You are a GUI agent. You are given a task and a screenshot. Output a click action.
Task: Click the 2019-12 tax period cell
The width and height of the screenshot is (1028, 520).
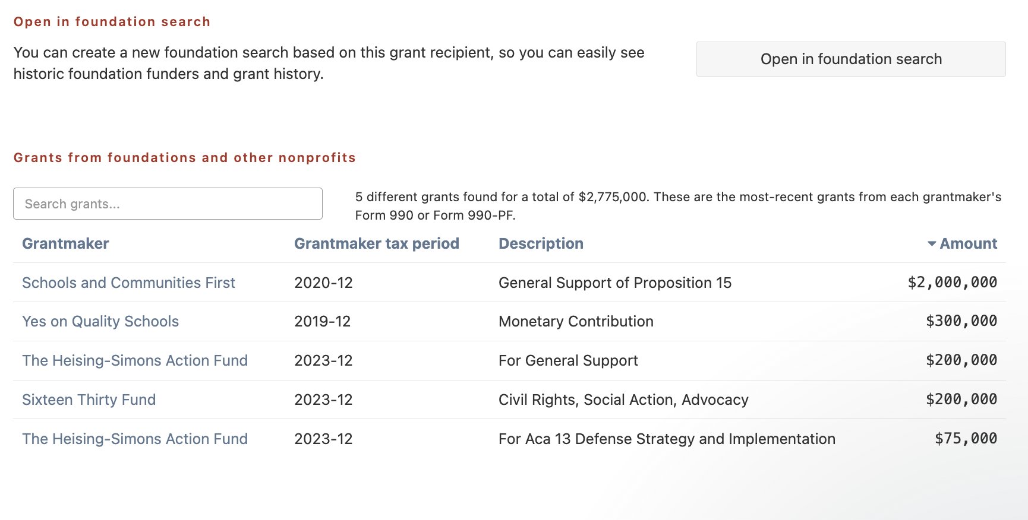pos(323,322)
